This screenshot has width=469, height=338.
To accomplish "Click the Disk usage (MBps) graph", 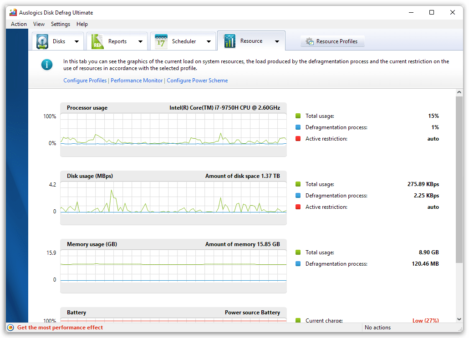I will coord(173,198).
